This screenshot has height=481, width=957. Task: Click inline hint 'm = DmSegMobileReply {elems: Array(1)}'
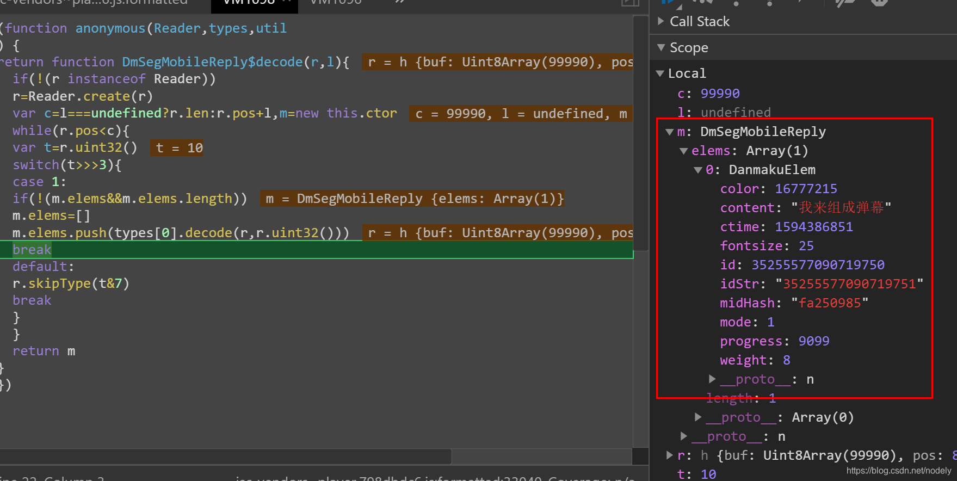click(x=412, y=199)
